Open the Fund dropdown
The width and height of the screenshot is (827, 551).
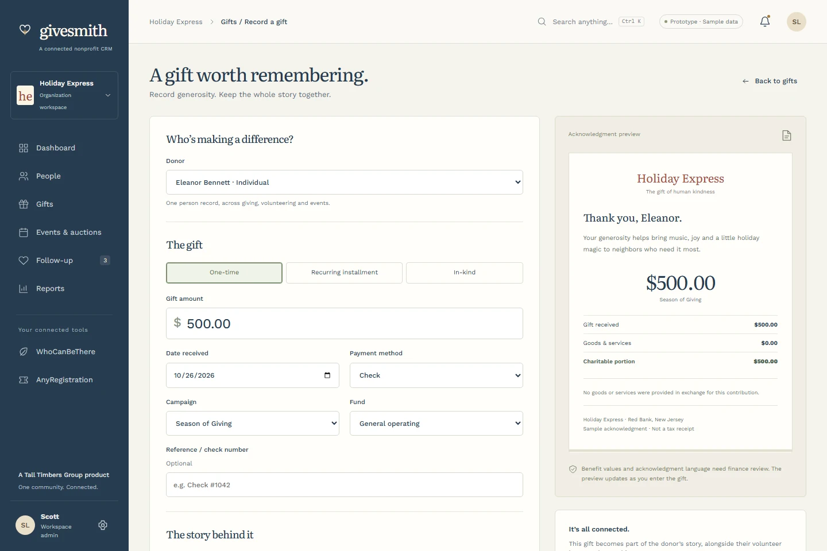[x=436, y=424]
